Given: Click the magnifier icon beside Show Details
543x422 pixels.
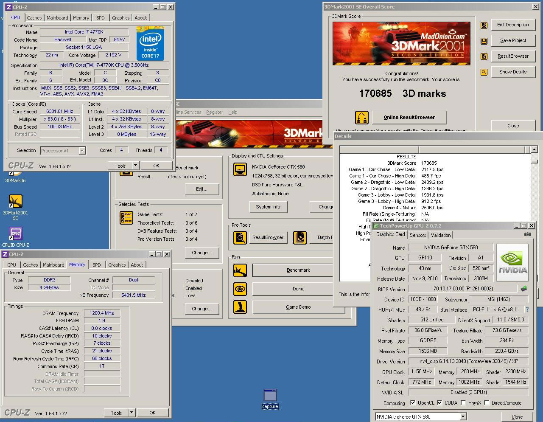Looking at the screenshot, I should pyautogui.click(x=484, y=72).
